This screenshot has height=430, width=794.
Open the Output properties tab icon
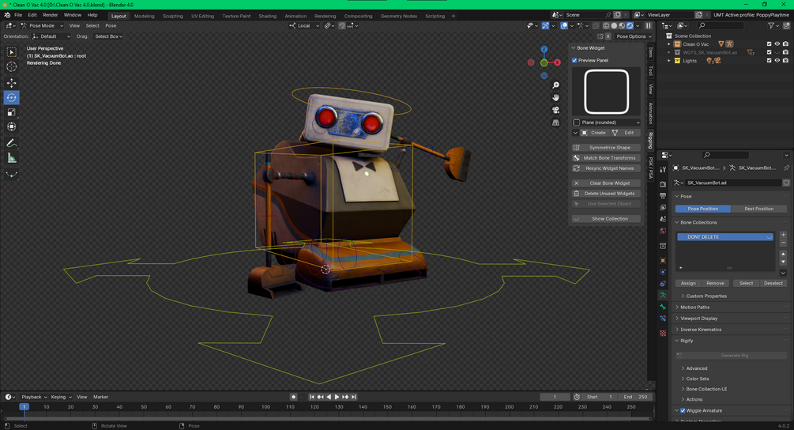663,196
